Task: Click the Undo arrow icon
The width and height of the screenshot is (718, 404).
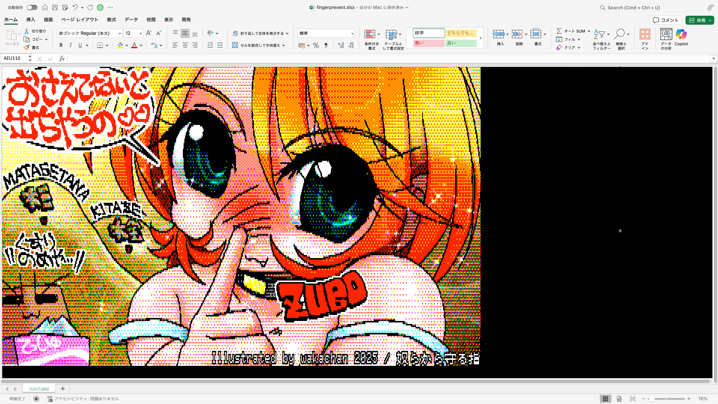Action: click(75, 7)
